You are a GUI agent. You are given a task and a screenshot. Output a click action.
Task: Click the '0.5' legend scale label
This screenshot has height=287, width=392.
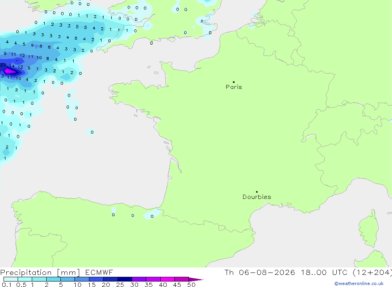(21, 285)
